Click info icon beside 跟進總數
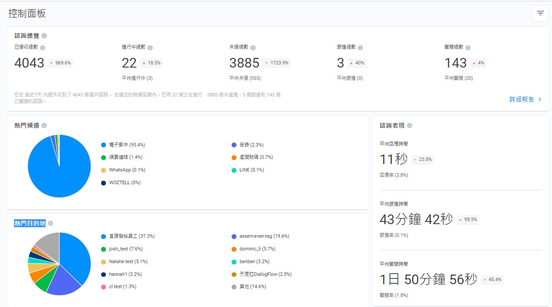This screenshot has width=552, height=307. pos(360,47)
